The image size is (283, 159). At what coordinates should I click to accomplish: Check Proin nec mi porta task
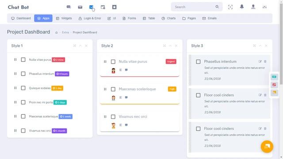23,102
